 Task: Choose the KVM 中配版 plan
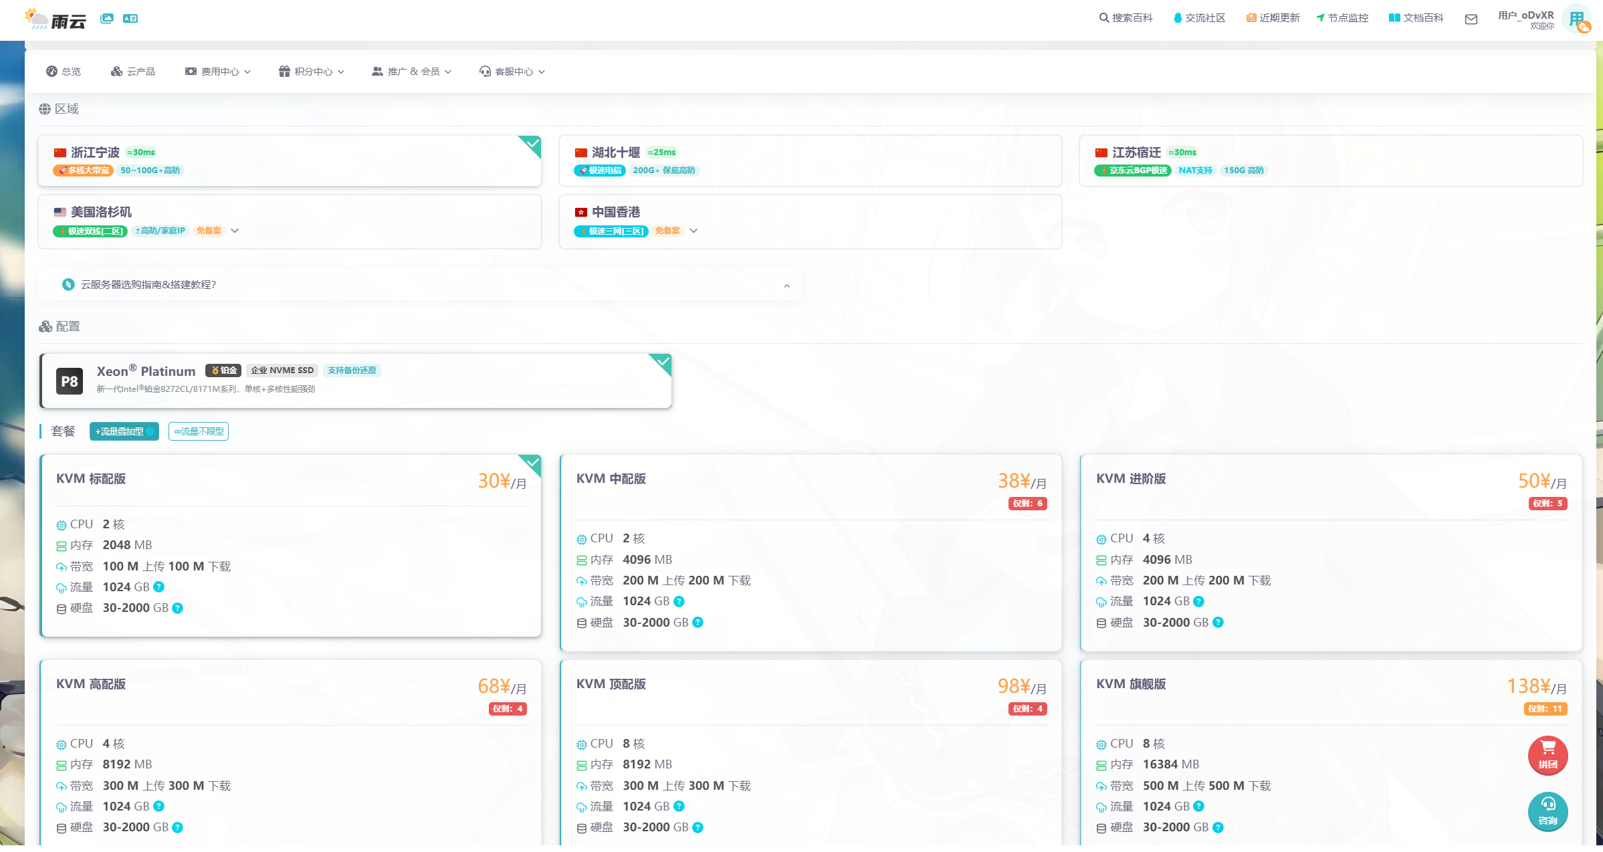(x=810, y=552)
